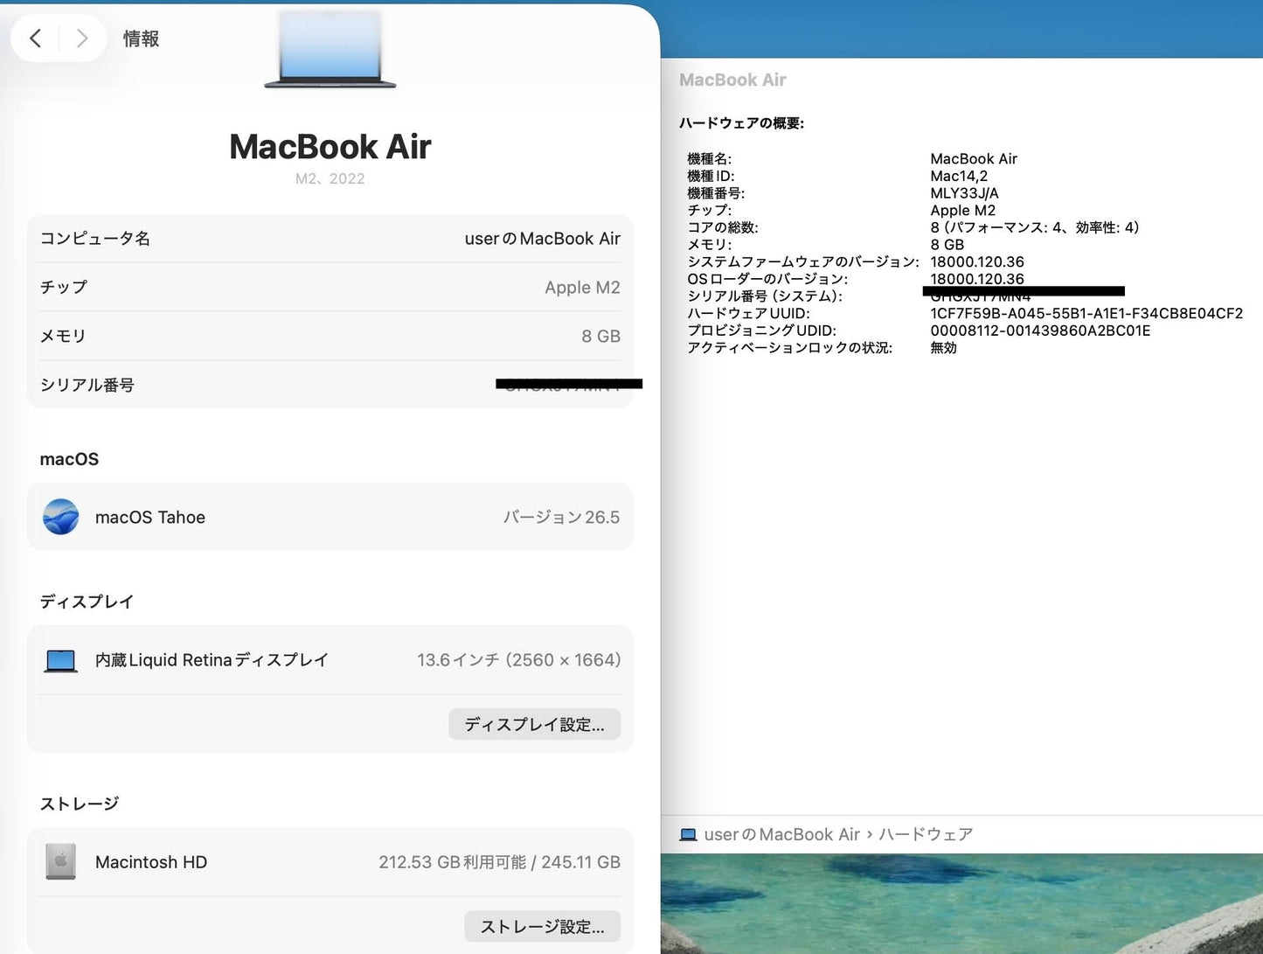Go back with the left chevron button
This screenshot has width=1263, height=954.
tap(35, 38)
